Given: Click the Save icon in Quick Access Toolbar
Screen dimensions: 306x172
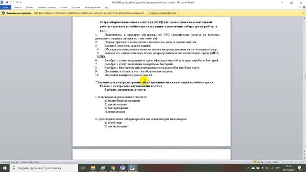Looking at the screenshot, I should point(7,2).
